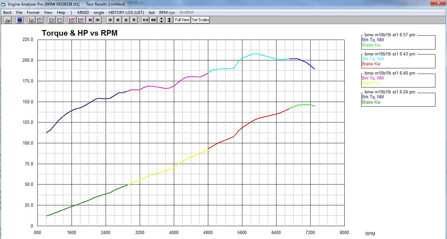Viewport: 447px width, 239px height.
Task: Click the blue window/screen icon
Action: [x=20, y=20]
